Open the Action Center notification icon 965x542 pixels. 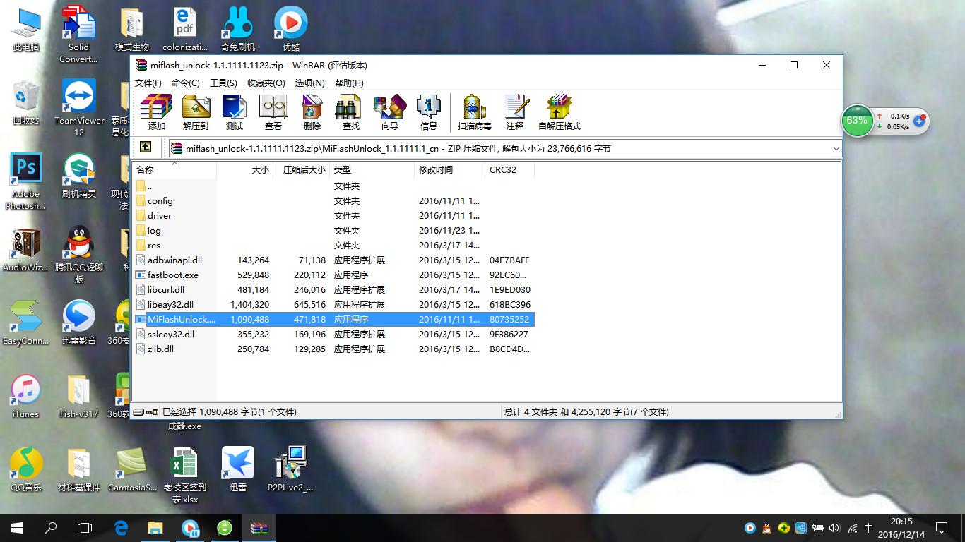[x=942, y=527]
